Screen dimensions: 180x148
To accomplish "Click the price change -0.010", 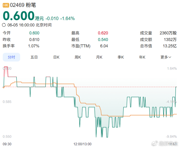I will pyautogui.click(x=52, y=18).
